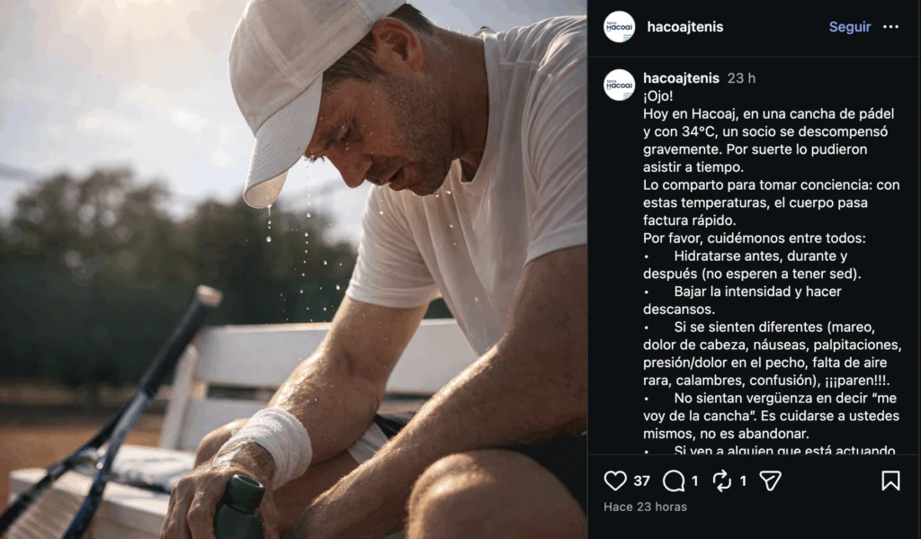Open hacoajtenis username in caption

tap(681, 78)
